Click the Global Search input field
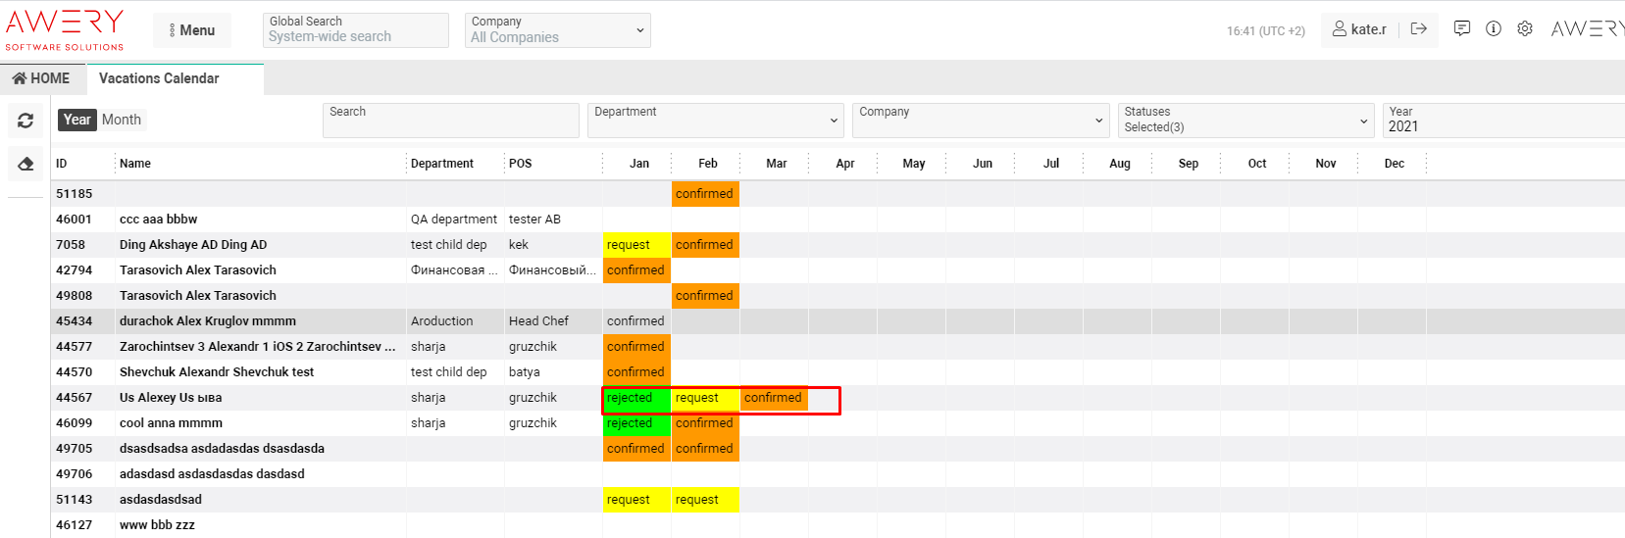Viewport: 1625px width, 538px height. pyautogui.click(x=355, y=36)
